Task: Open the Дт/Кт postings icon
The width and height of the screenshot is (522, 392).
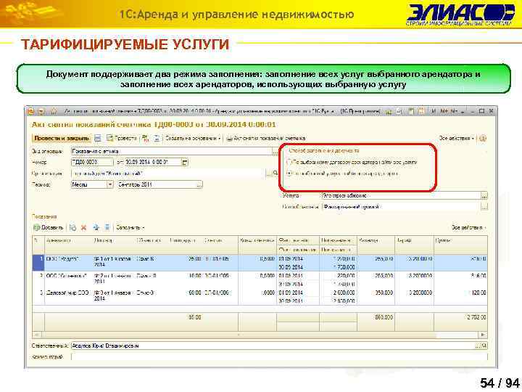Action: coord(146,138)
